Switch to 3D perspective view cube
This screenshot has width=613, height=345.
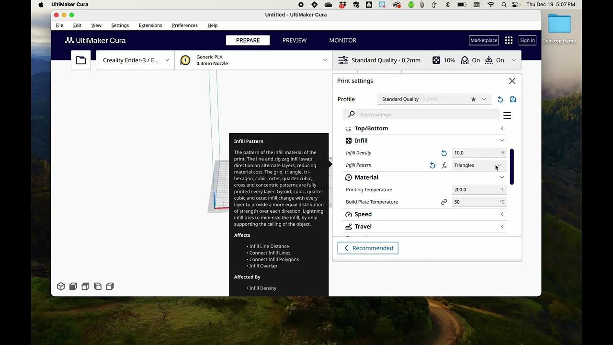click(61, 287)
